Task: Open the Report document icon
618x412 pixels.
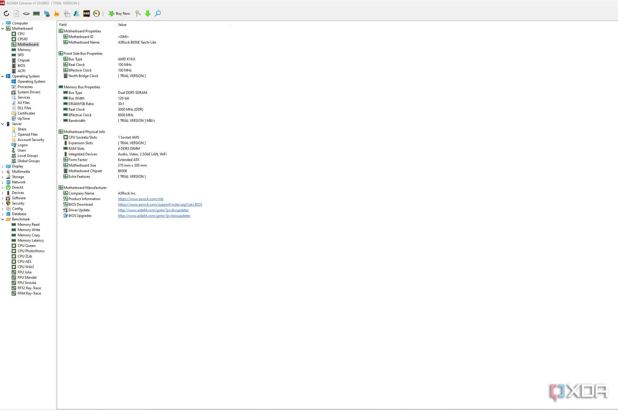Action: pos(16,14)
